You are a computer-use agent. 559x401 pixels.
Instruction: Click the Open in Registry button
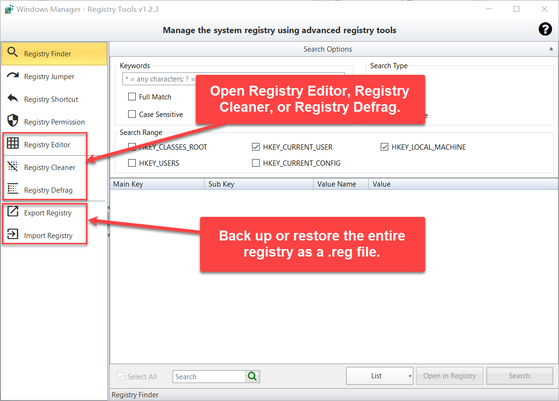click(x=450, y=375)
